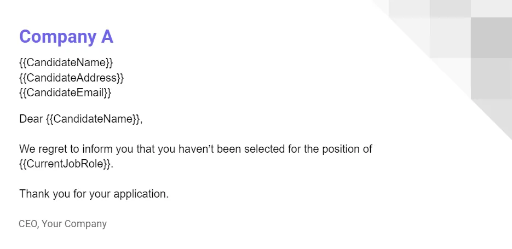The width and height of the screenshot is (512, 249).
Task: Click the darkest gray square decoration
Action: [x=491, y=37]
